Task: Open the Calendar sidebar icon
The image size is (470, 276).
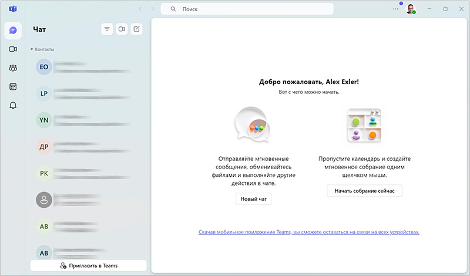Action: pos(13,87)
